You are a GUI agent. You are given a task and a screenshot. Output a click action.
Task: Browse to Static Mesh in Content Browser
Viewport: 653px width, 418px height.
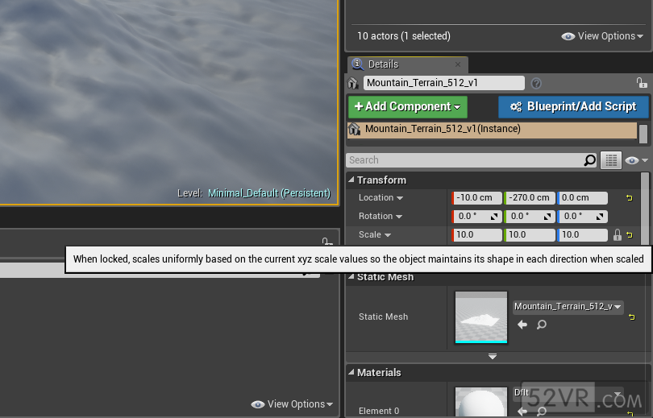pyautogui.click(x=542, y=325)
